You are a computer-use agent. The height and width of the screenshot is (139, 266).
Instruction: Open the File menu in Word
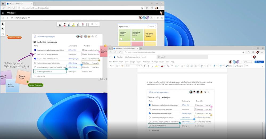click(x=110, y=62)
